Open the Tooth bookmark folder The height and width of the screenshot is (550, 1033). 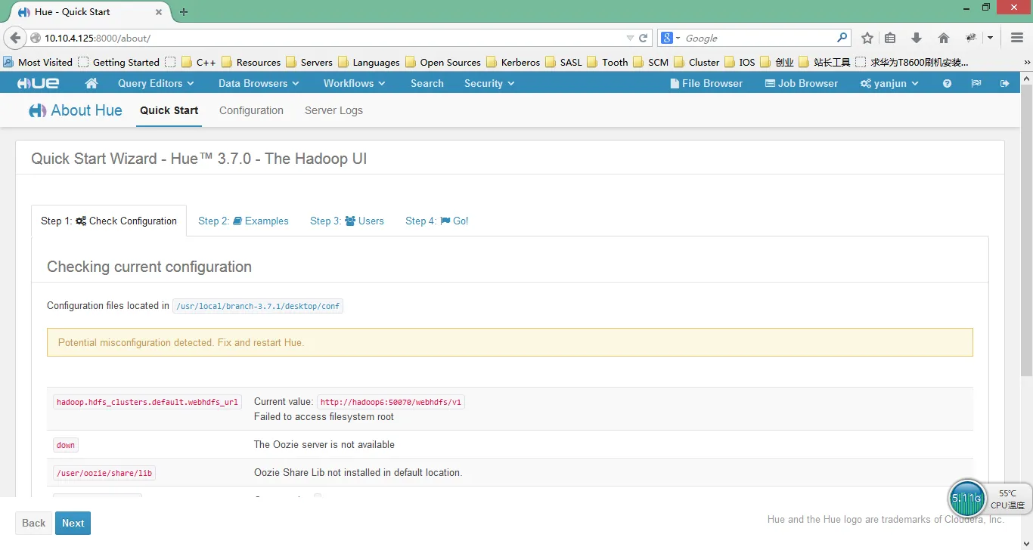[x=608, y=62]
